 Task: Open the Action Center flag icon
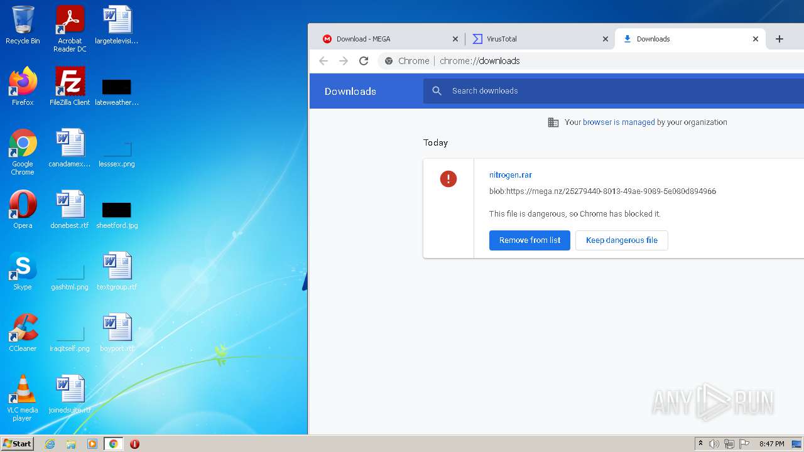point(744,444)
